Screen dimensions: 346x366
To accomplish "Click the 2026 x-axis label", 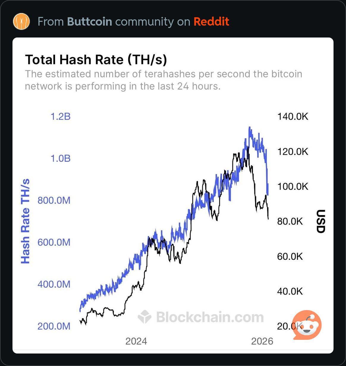I will pos(262,341).
